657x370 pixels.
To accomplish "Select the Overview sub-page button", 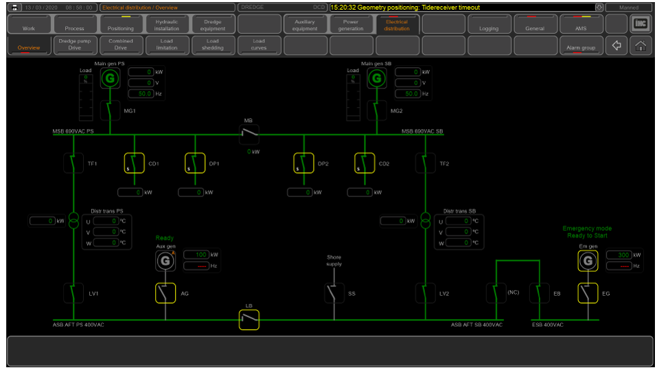I will pyautogui.click(x=29, y=45).
